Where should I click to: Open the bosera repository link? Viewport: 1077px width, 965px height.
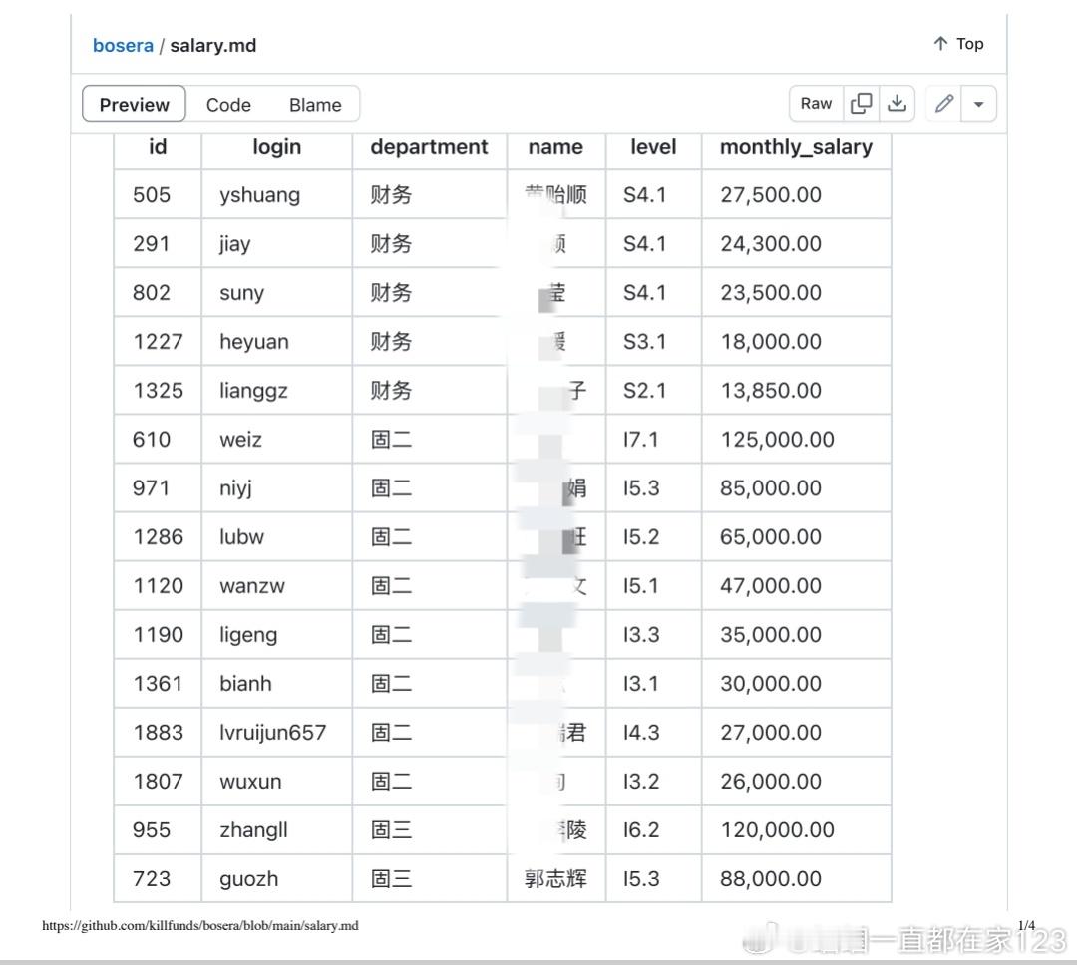(x=123, y=45)
